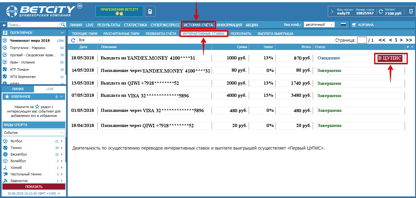The width and height of the screenshot is (416, 198).
Task: Click the logout icon next to balance
Action: click(x=411, y=12)
